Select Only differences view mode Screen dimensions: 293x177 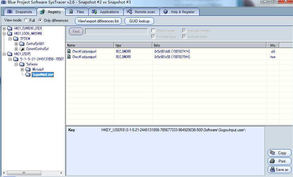40,20
